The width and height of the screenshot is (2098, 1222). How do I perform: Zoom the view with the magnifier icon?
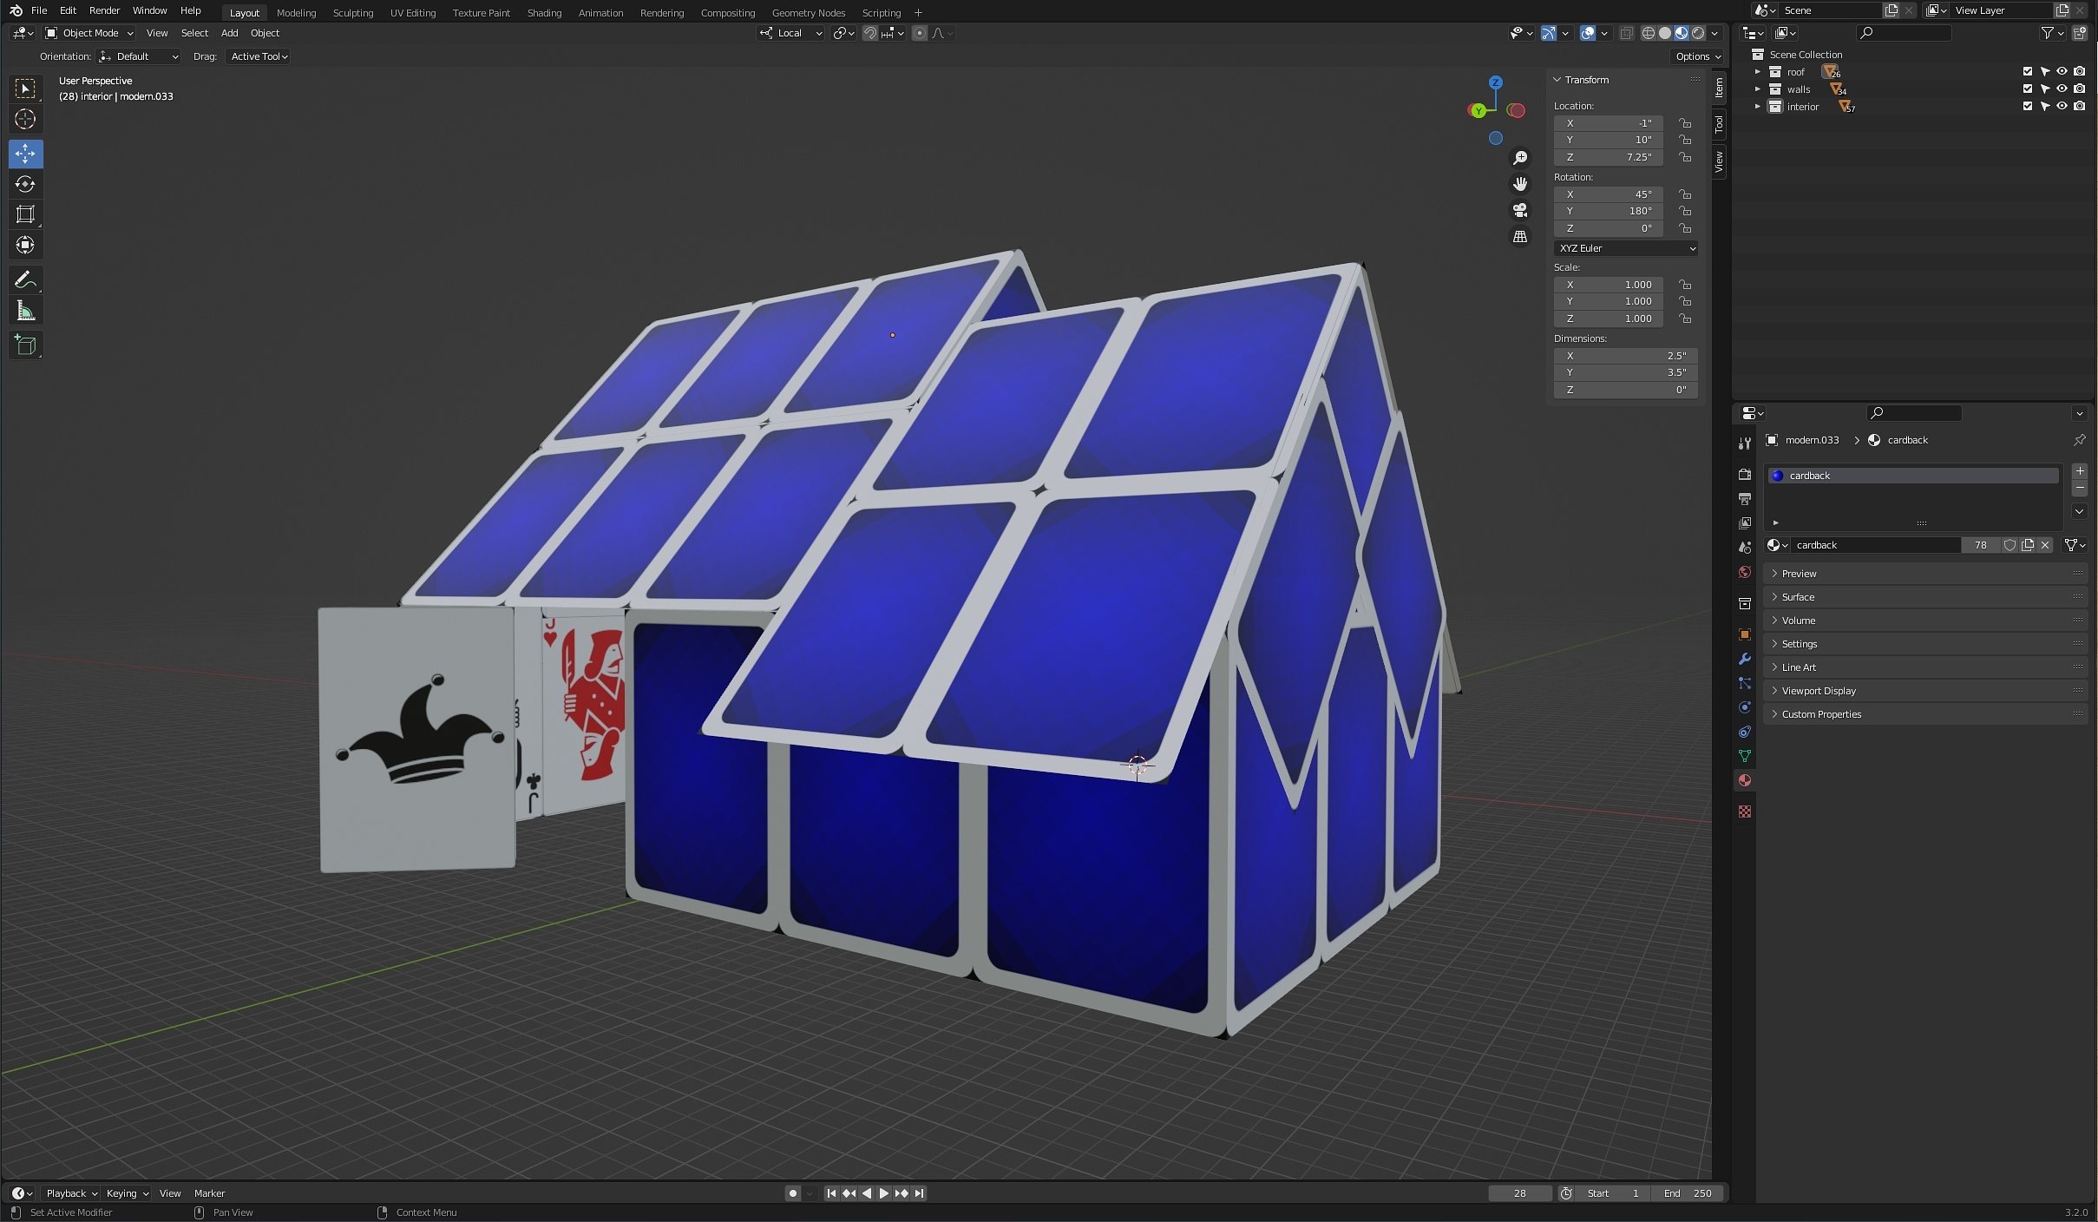click(1520, 157)
